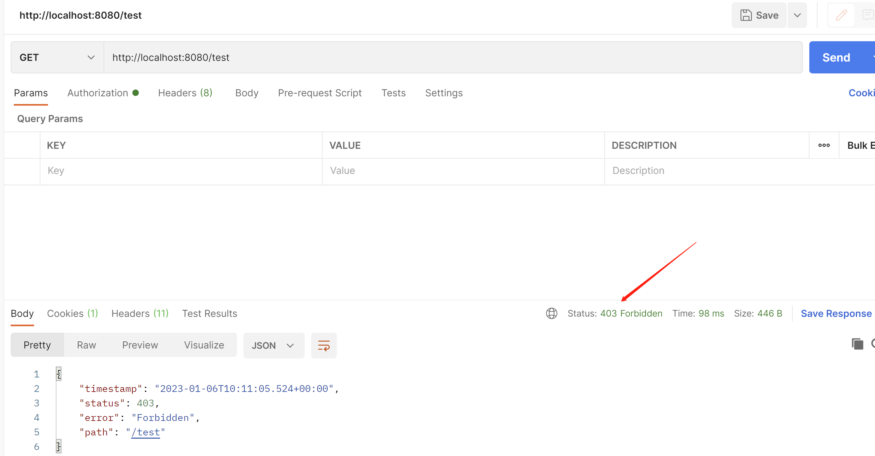Click the Save Response link
This screenshot has height=456, width=875.
(x=836, y=313)
